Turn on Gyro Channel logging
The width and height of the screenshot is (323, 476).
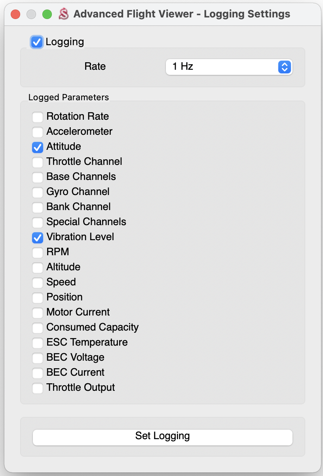38,192
